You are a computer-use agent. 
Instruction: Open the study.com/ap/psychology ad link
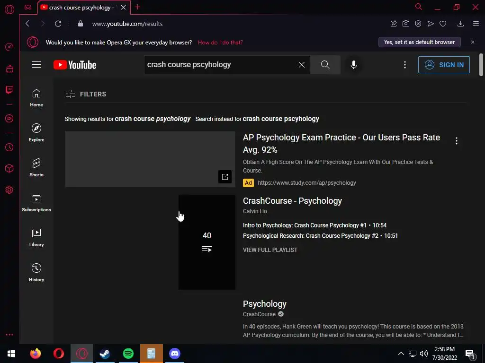[x=307, y=183]
